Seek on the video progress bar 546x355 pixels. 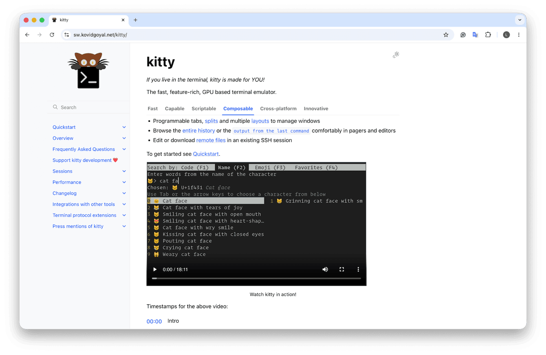pyautogui.click(x=256, y=278)
